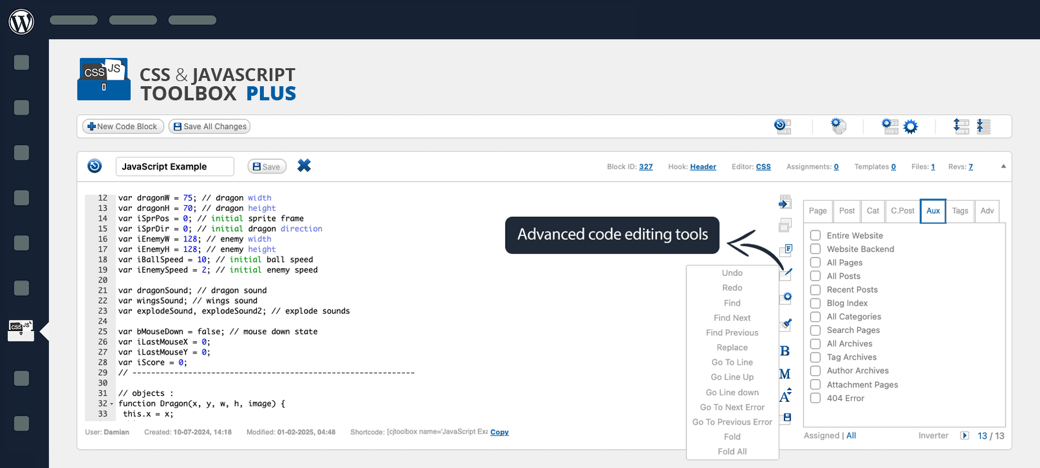
Task: Show All assignments via the All link
Action: tap(851, 436)
